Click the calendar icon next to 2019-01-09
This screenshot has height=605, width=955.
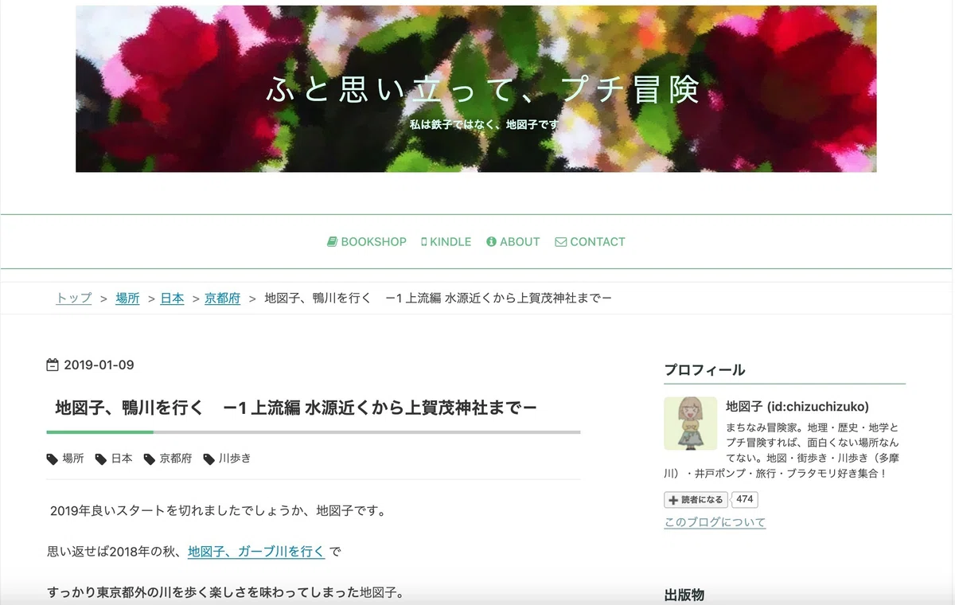coord(53,365)
